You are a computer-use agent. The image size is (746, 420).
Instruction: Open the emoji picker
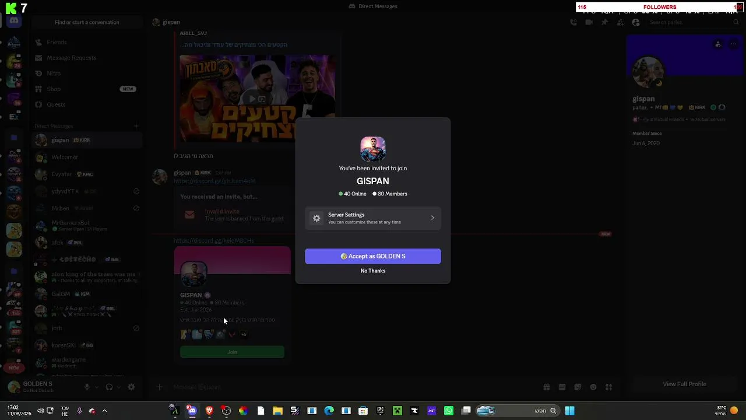point(593,387)
